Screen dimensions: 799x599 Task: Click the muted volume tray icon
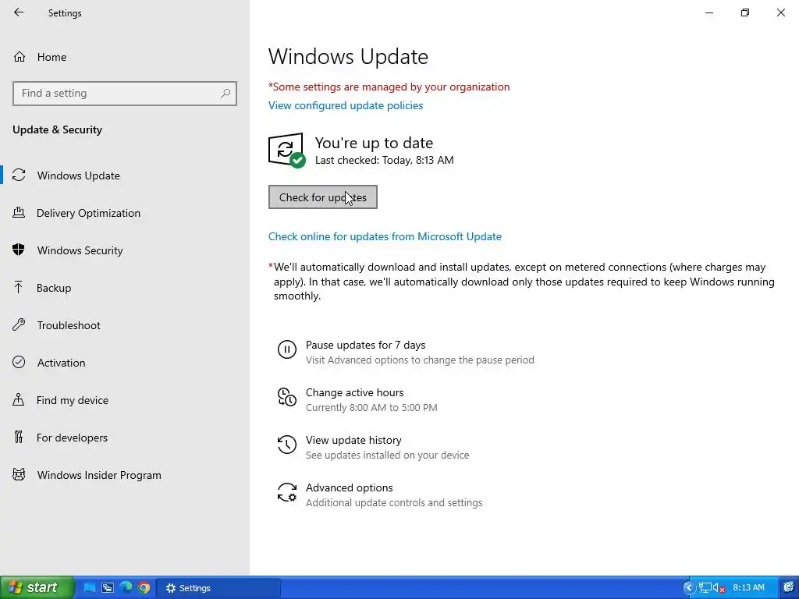click(x=719, y=588)
